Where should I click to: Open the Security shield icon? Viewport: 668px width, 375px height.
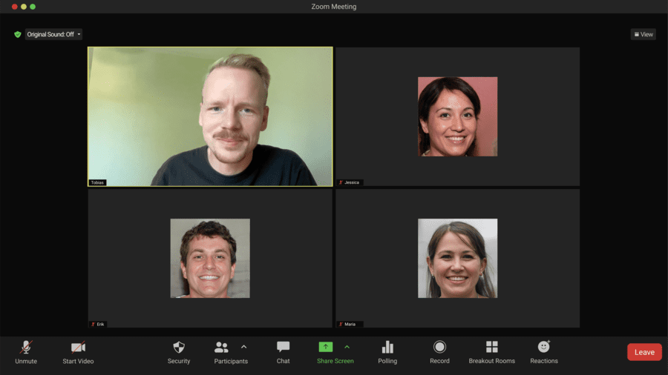(179, 348)
